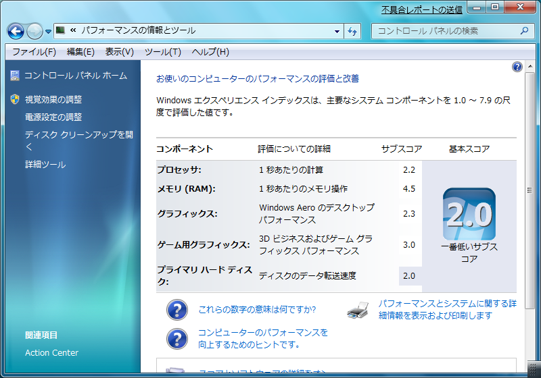This screenshot has width=541, height=378.
Task: Minimize the window
Action: click(477, 7)
